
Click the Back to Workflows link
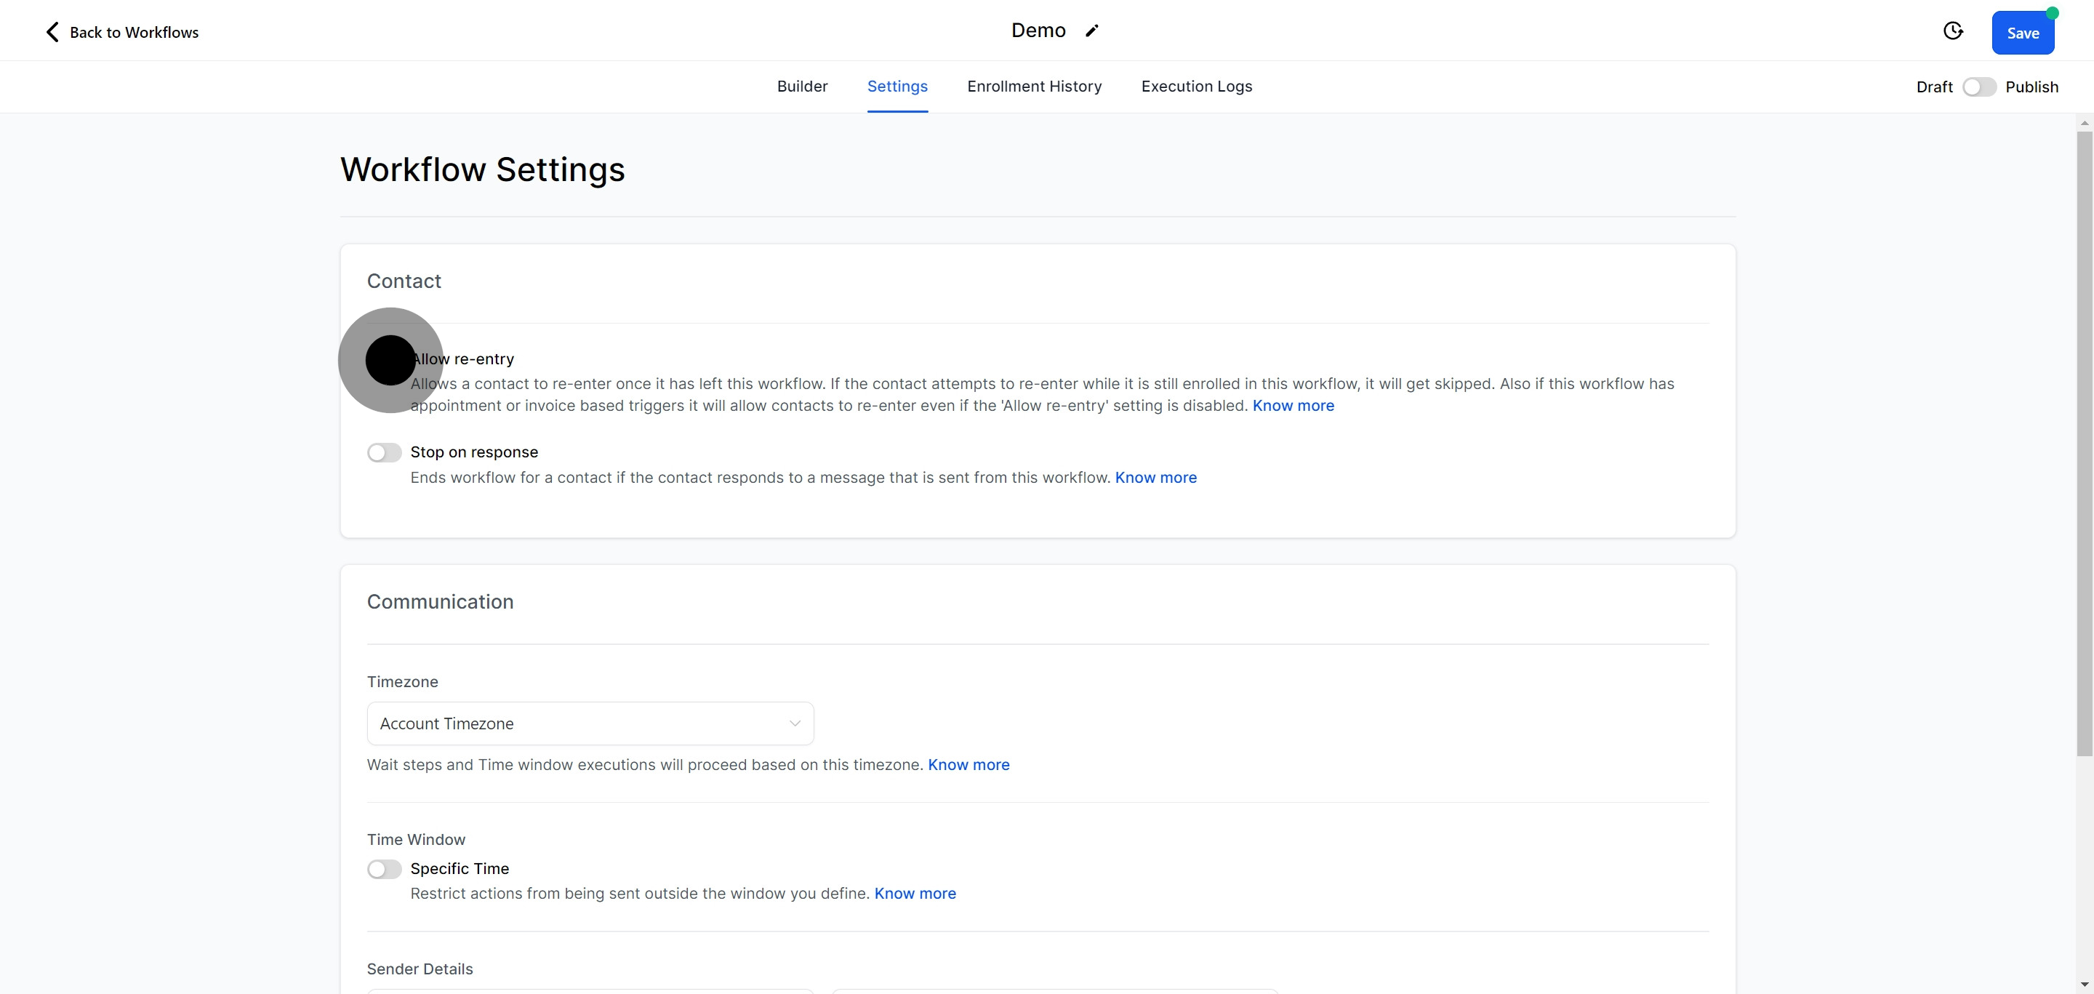133,33
